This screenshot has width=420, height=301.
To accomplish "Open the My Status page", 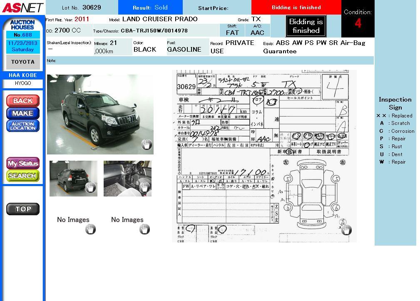I will pos(23,163).
